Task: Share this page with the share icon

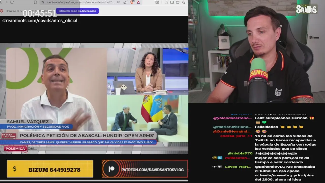Action: pos(125,2)
